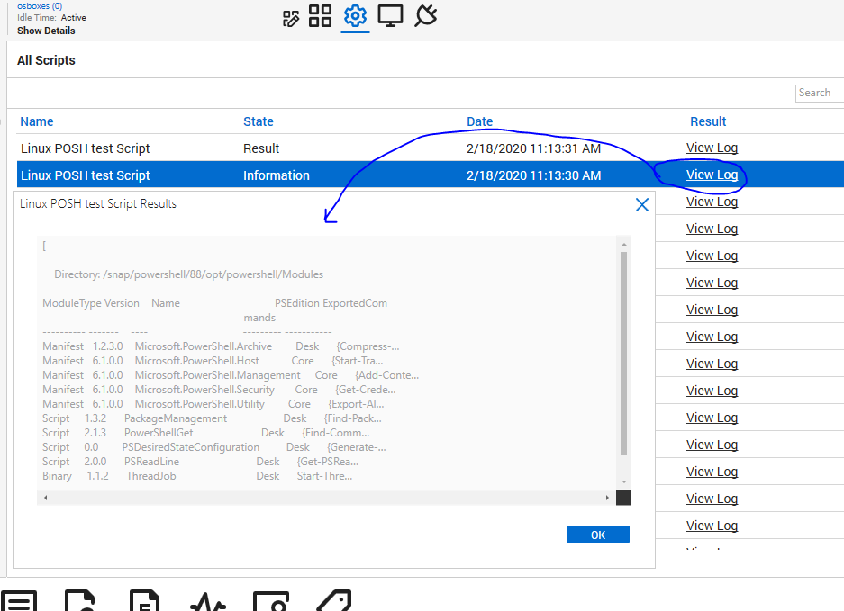The height and width of the screenshot is (611, 844).
Task: Click the power plug connection icon
Action: (425, 16)
